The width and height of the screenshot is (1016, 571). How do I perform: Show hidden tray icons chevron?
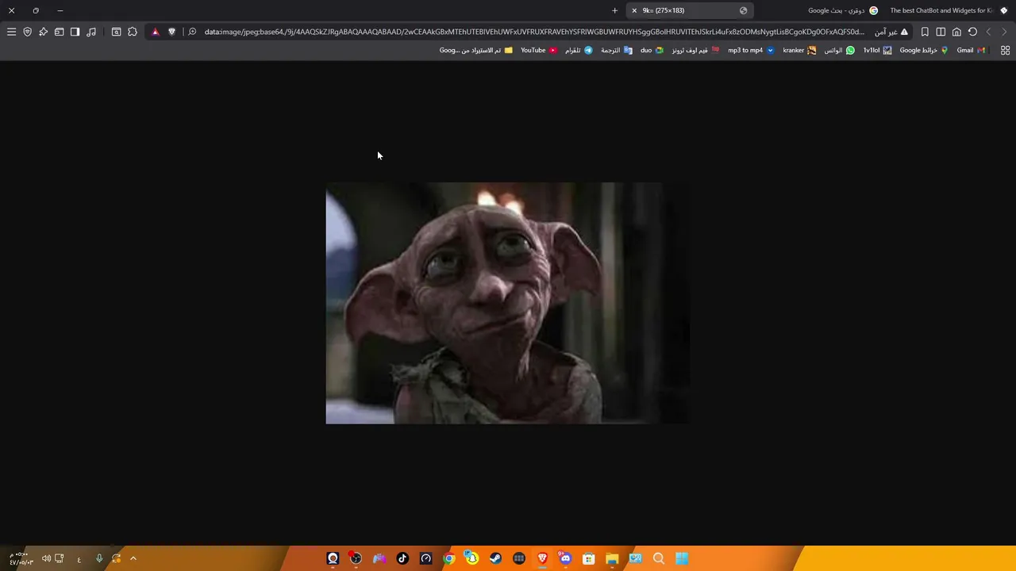(133, 558)
